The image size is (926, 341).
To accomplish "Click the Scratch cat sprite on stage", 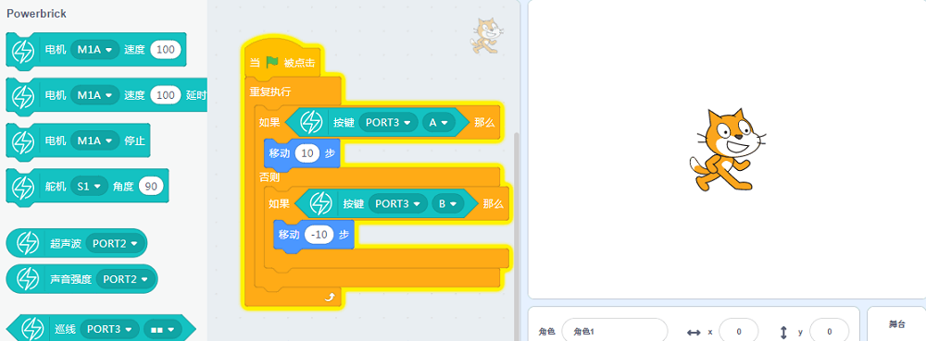I will pyautogui.click(x=728, y=150).
